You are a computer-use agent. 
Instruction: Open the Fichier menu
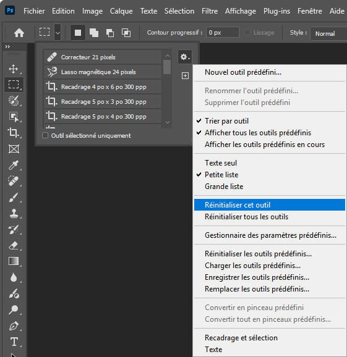(x=34, y=11)
